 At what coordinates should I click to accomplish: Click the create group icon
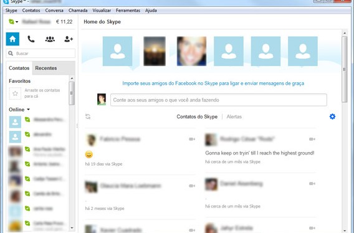click(50, 39)
